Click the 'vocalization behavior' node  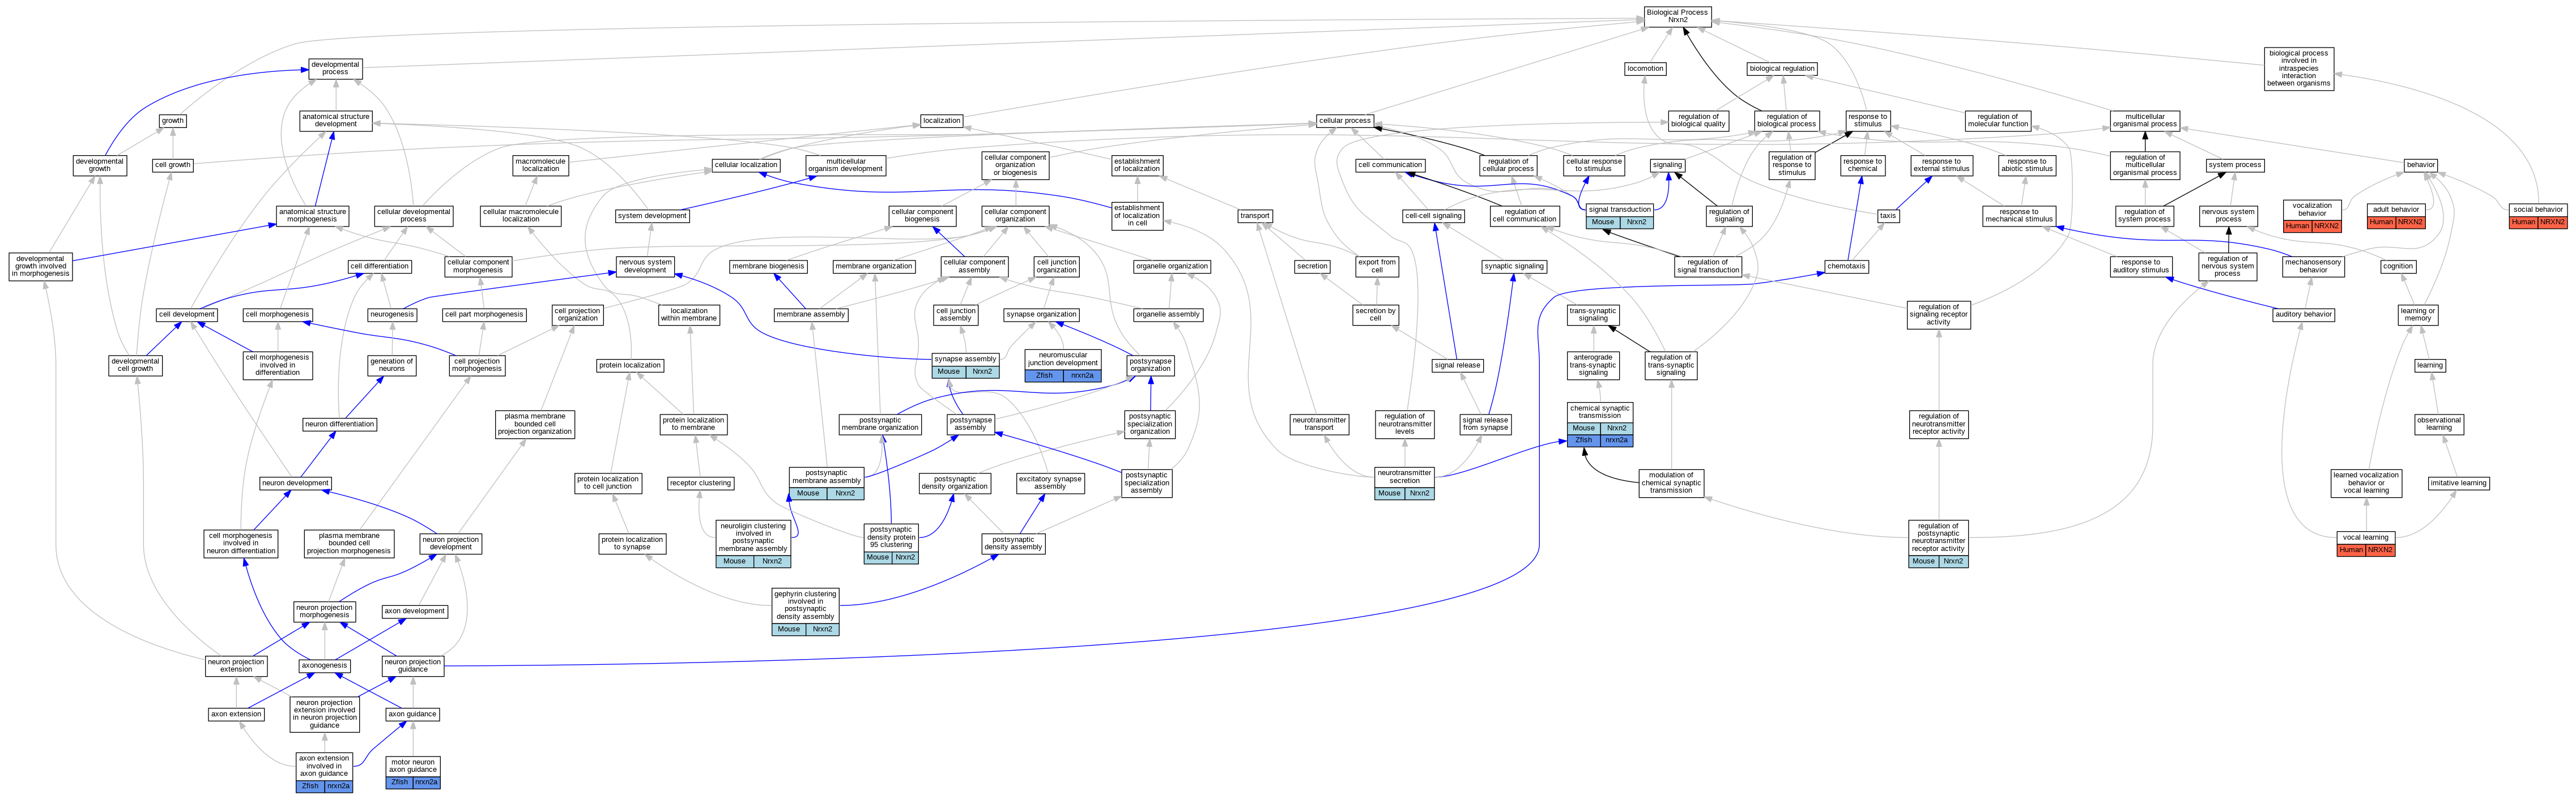[2312, 216]
